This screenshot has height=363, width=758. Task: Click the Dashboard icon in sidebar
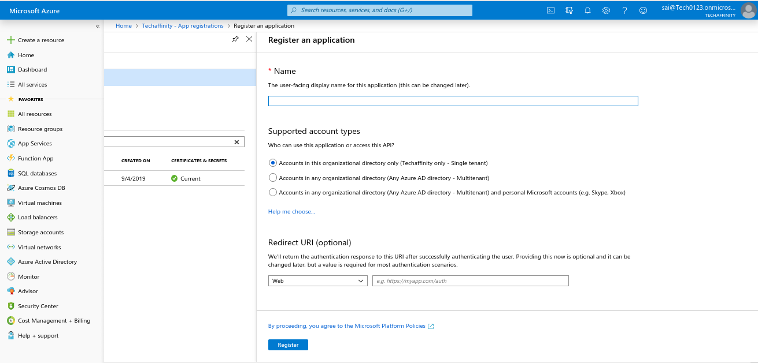click(10, 69)
